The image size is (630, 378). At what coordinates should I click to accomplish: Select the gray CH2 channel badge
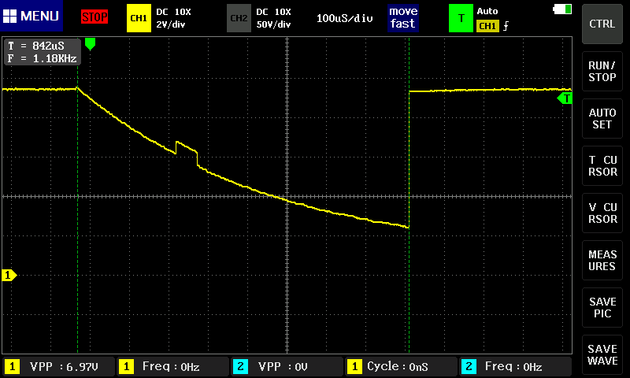point(239,18)
